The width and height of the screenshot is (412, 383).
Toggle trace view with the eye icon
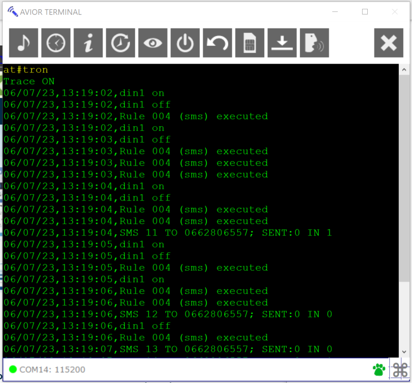pos(153,43)
